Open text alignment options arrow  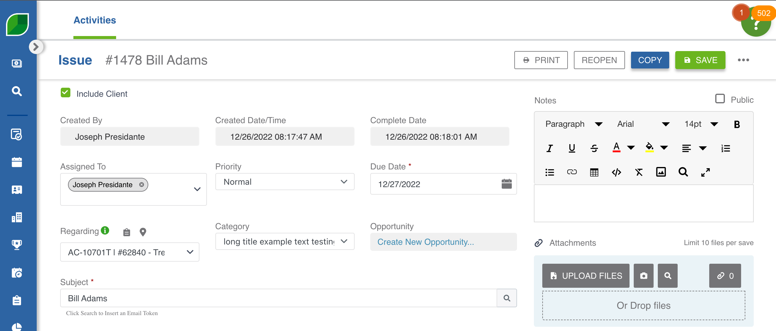tap(703, 148)
